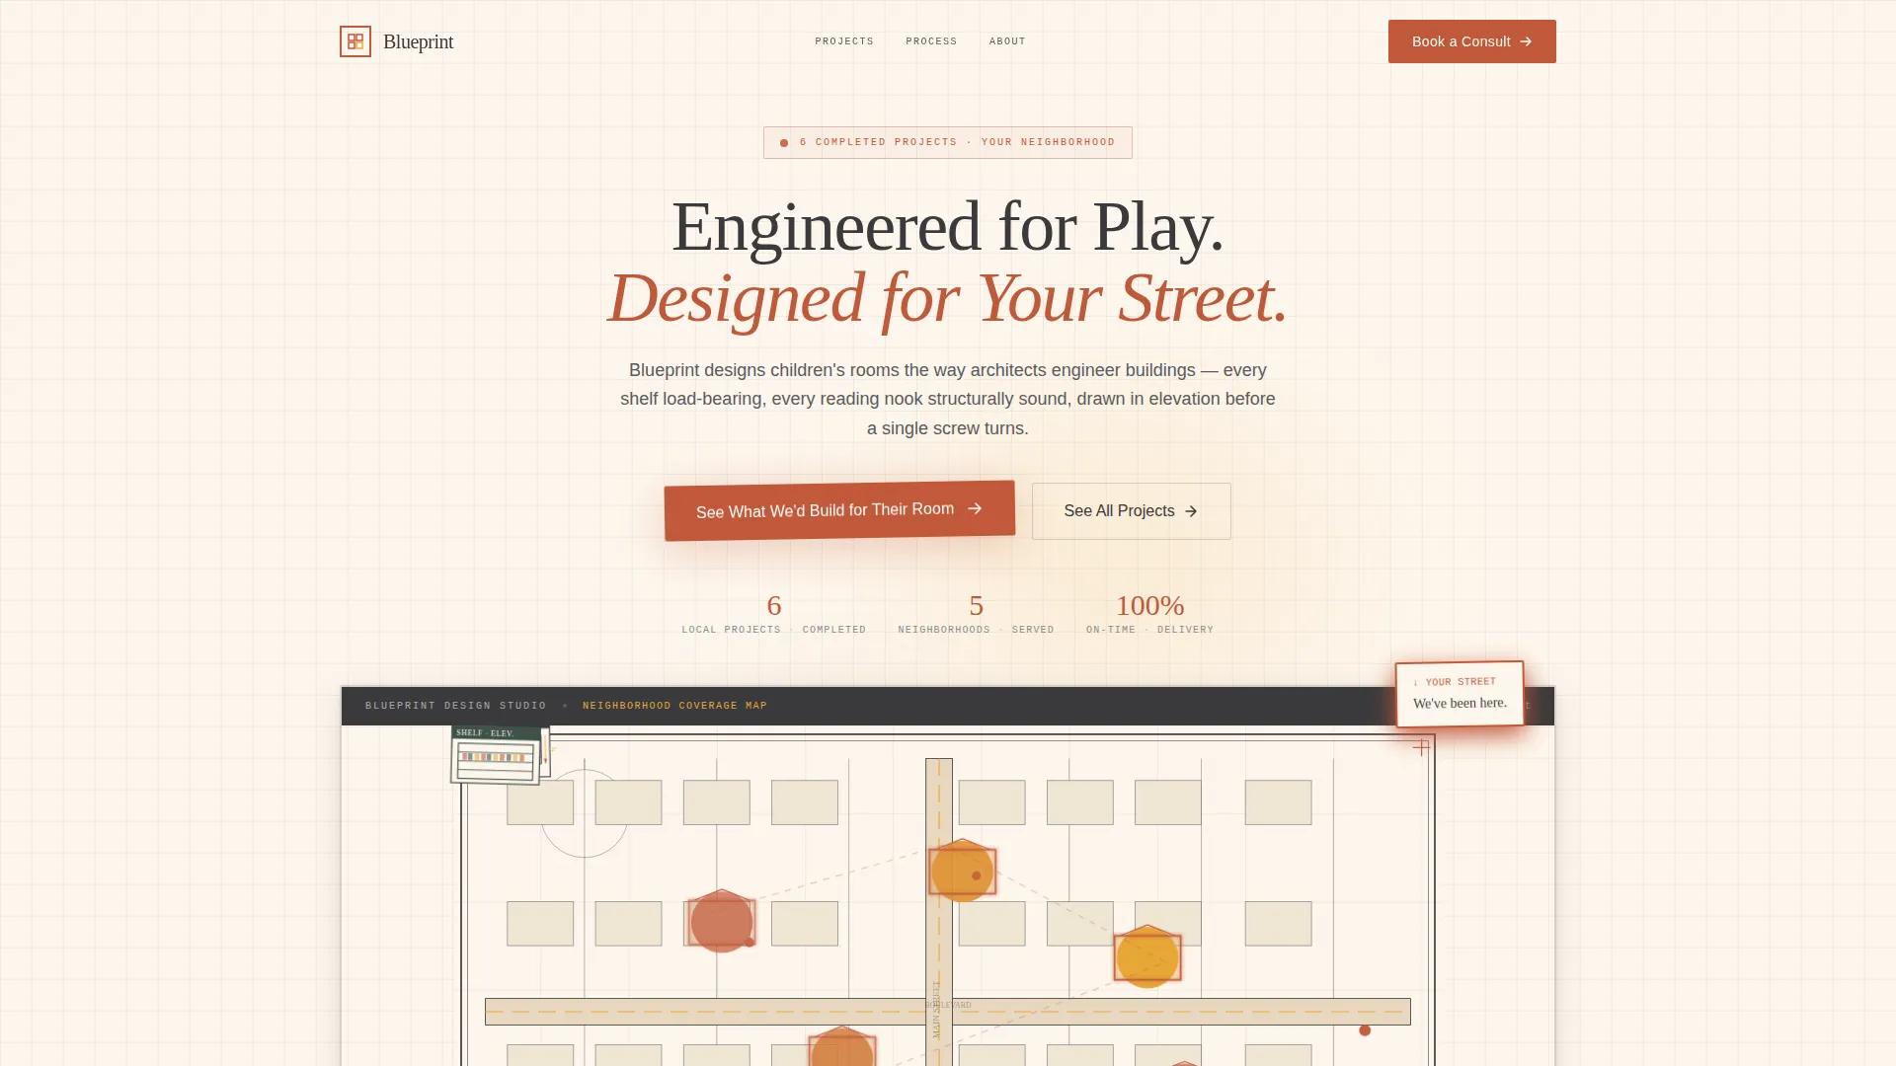Click 'Neighborhood Coverage Map' header label
Image resolution: width=1896 pixels, height=1066 pixels.
click(674, 706)
